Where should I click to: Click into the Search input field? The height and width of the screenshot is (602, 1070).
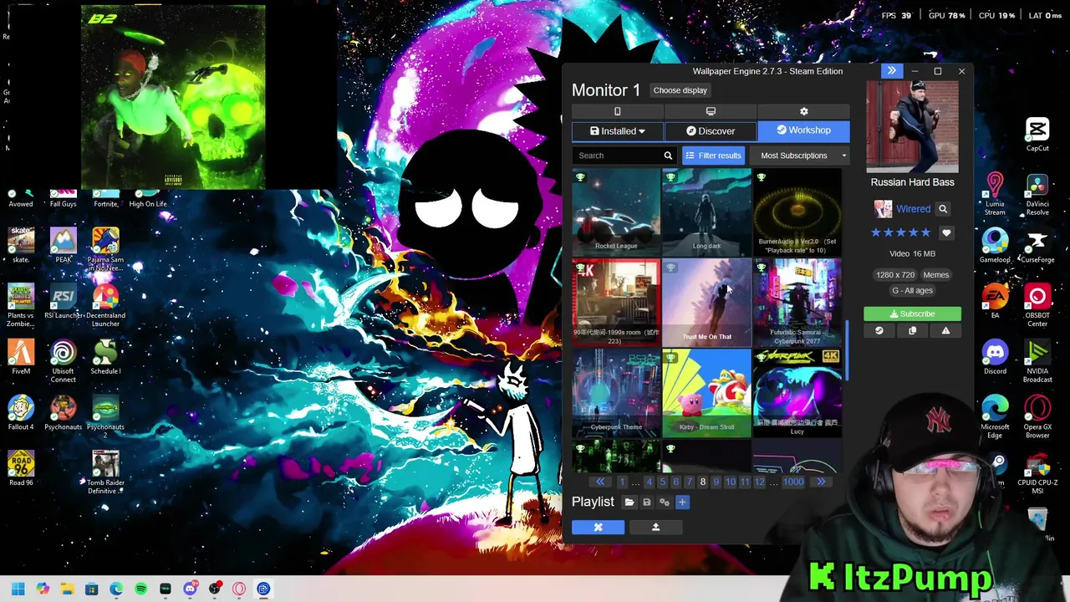point(617,156)
